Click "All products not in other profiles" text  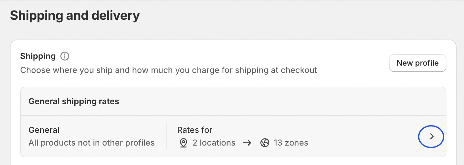coord(92,143)
